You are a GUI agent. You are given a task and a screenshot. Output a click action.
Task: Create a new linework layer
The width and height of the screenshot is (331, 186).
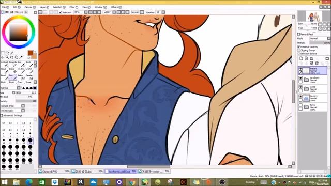coord(306,58)
